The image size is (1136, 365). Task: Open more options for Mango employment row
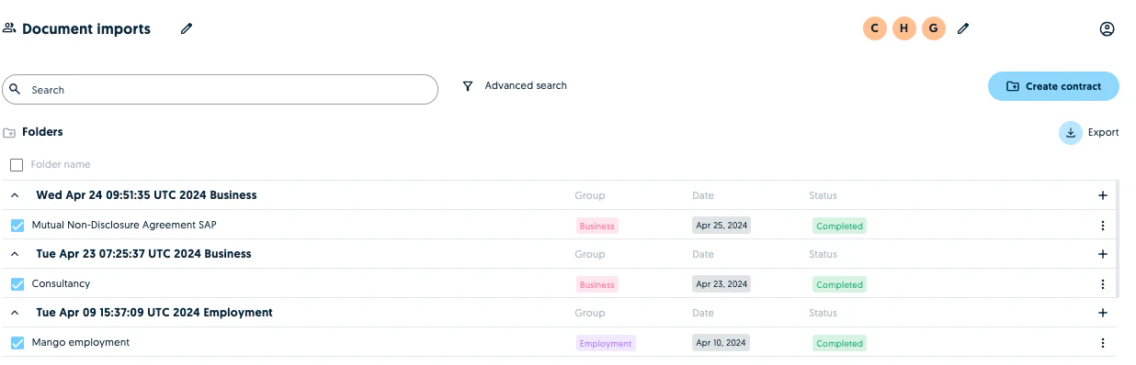1103,343
